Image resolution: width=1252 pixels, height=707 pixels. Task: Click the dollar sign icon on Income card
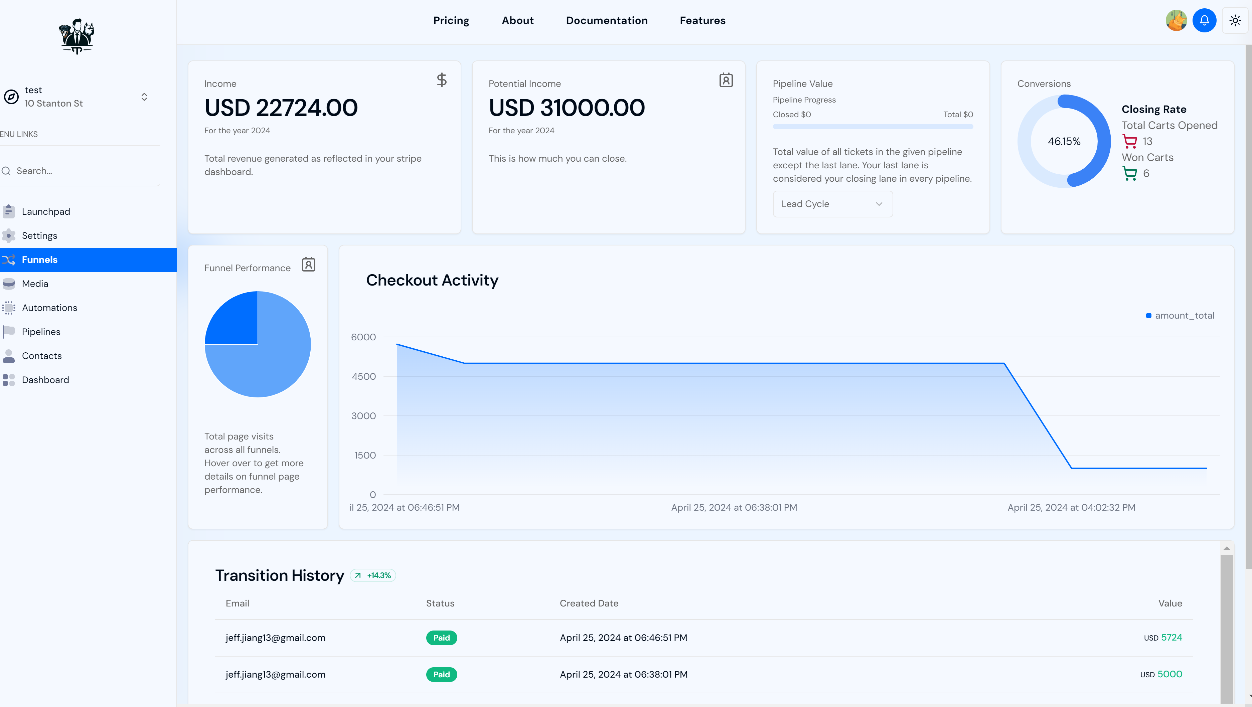coord(441,80)
